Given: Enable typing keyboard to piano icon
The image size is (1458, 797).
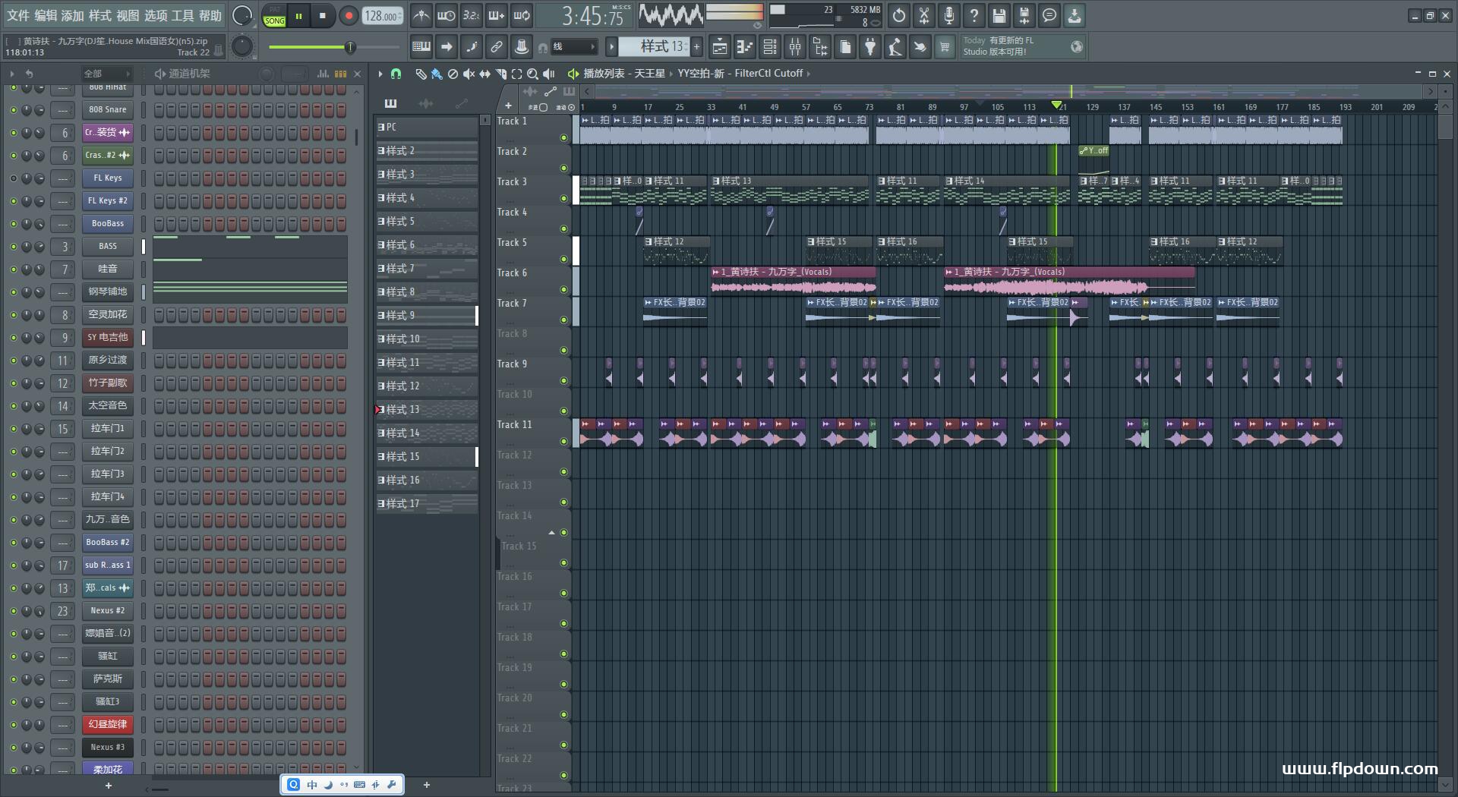Looking at the screenshot, I should (421, 47).
